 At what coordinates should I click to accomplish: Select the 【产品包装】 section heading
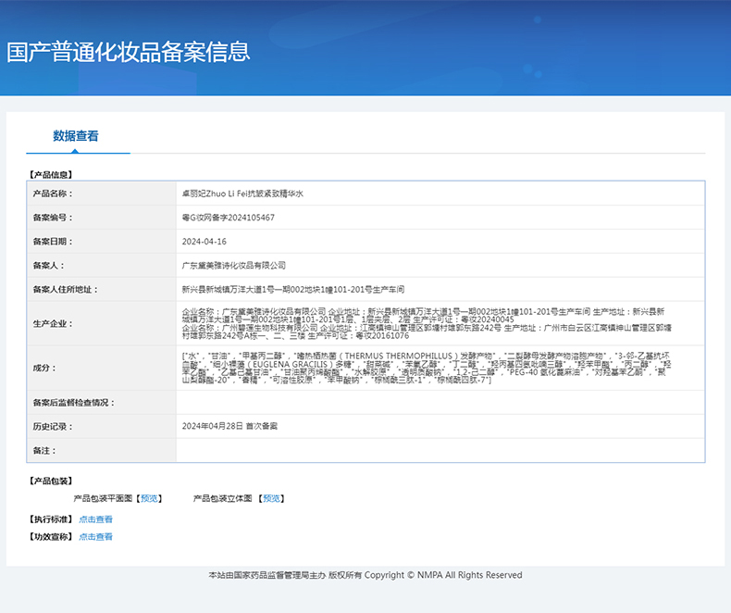tap(51, 481)
